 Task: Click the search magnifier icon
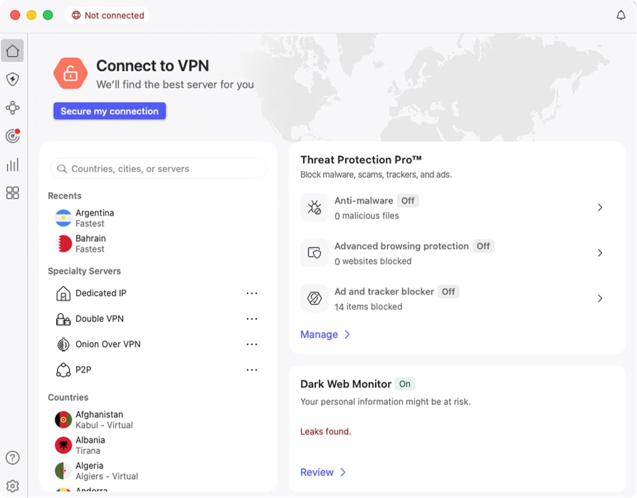tap(62, 169)
